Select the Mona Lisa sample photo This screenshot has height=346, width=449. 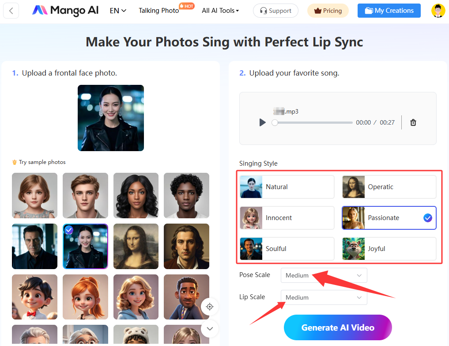pos(136,246)
